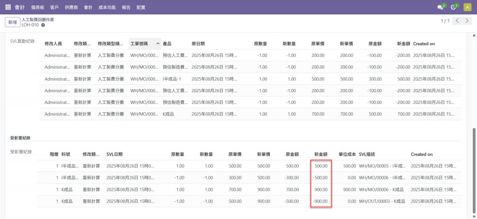Viewport: 477px width, 219px height.
Task: Click the 會計 app title
Action: click(20, 7)
